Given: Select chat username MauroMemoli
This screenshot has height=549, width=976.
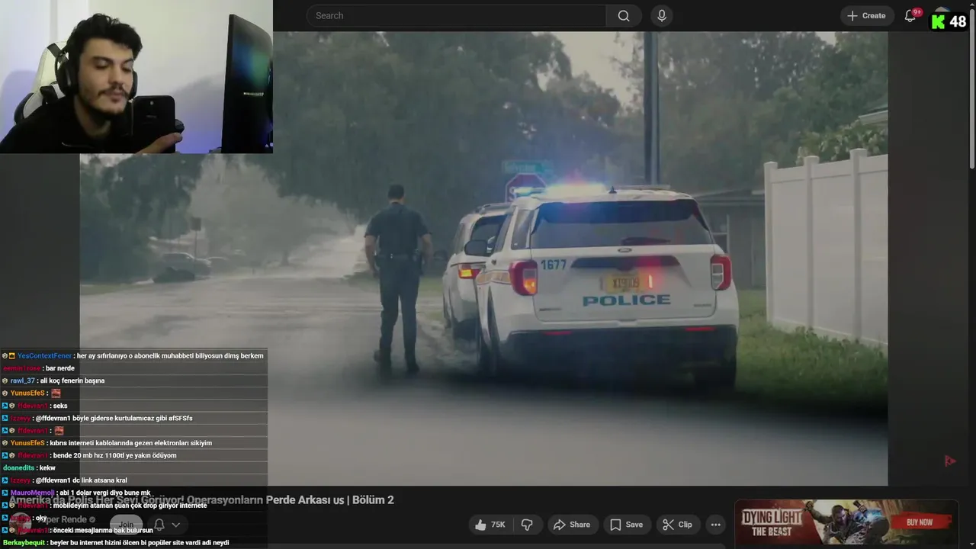Looking at the screenshot, I should (x=33, y=493).
